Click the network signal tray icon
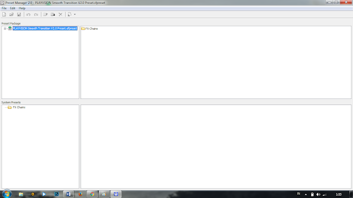This screenshot has width=353, height=198. click(325, 194)
